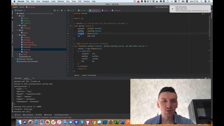The image size is (224, 126).
Task: Open the Problems tool window
Action: point(28,115)
